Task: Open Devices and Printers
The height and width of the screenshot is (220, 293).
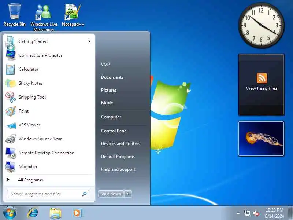Action: [x=120, y=144]
